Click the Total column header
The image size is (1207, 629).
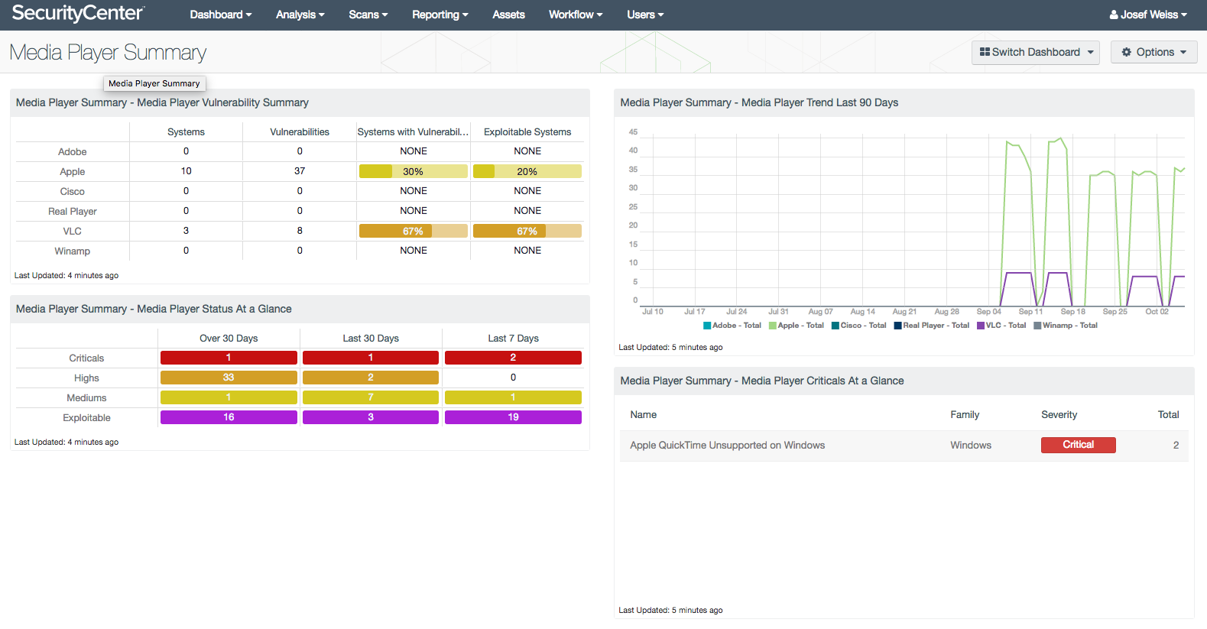coord(1168,415)
